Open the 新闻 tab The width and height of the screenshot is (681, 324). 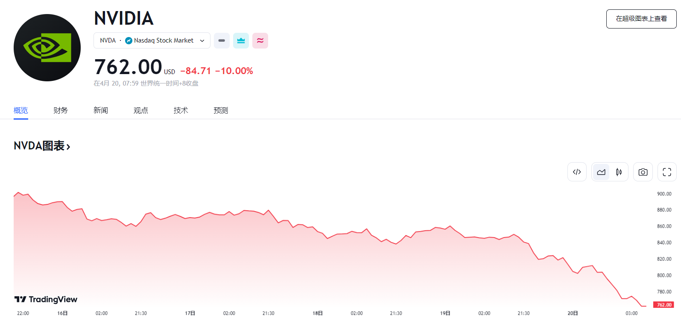point(101,110)
